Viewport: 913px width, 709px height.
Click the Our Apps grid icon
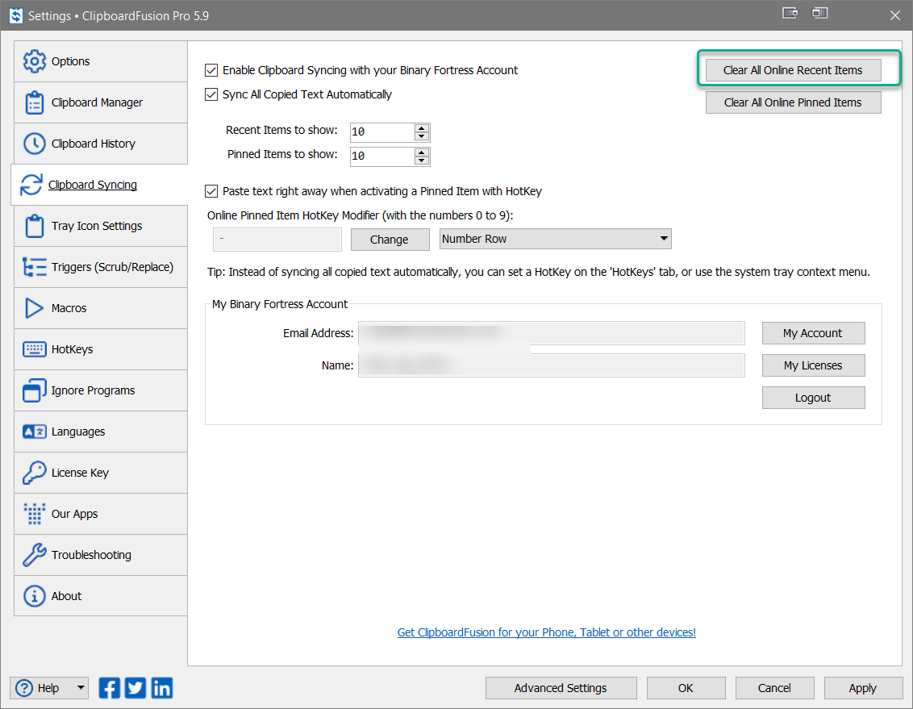coord(35,514)
